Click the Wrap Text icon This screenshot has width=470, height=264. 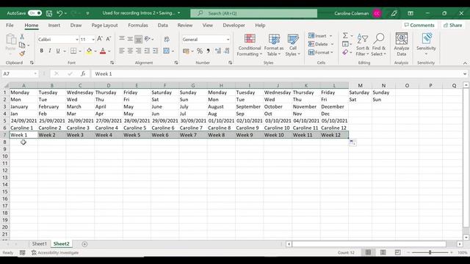coord(167,39)
